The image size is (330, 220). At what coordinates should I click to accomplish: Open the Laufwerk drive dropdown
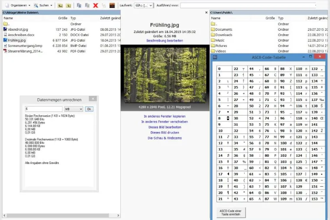[x=144, y=6]
